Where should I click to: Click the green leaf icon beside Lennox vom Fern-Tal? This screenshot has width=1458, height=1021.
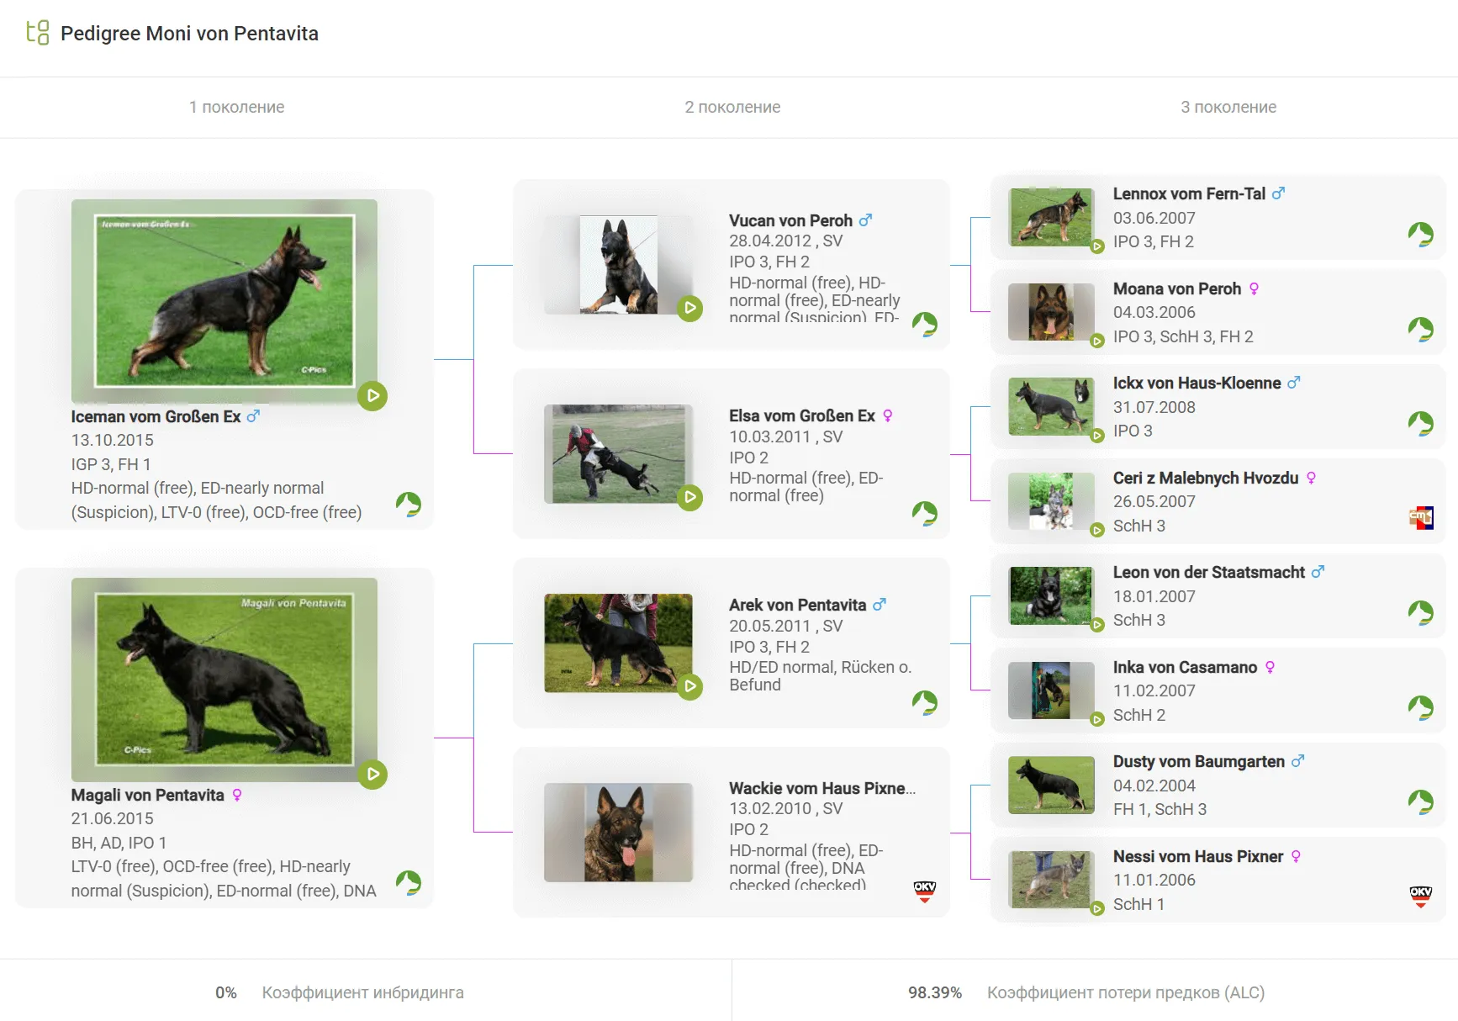coord(1420,235)
